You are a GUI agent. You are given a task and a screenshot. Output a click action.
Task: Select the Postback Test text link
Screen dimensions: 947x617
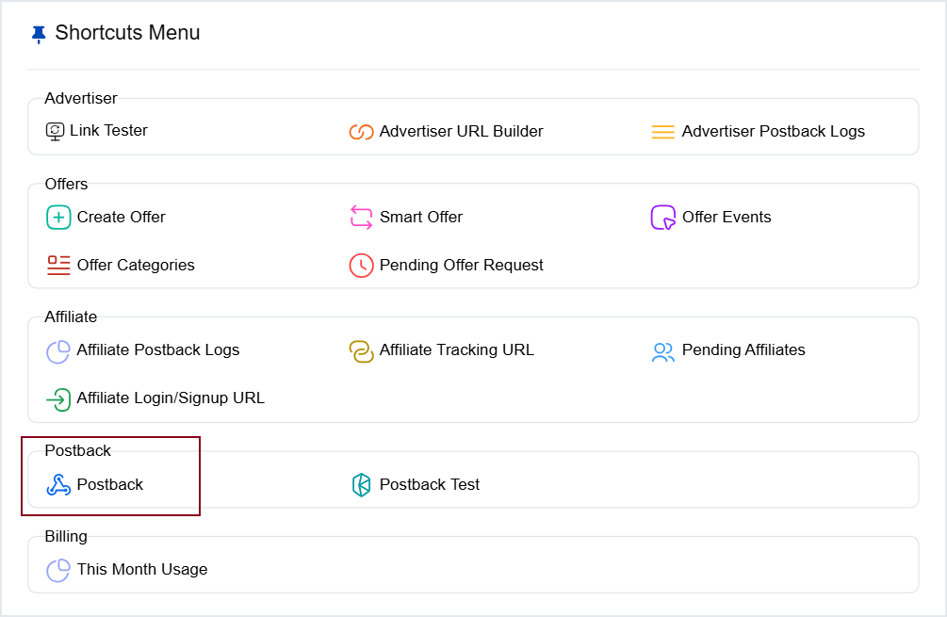tap(429, 485)
